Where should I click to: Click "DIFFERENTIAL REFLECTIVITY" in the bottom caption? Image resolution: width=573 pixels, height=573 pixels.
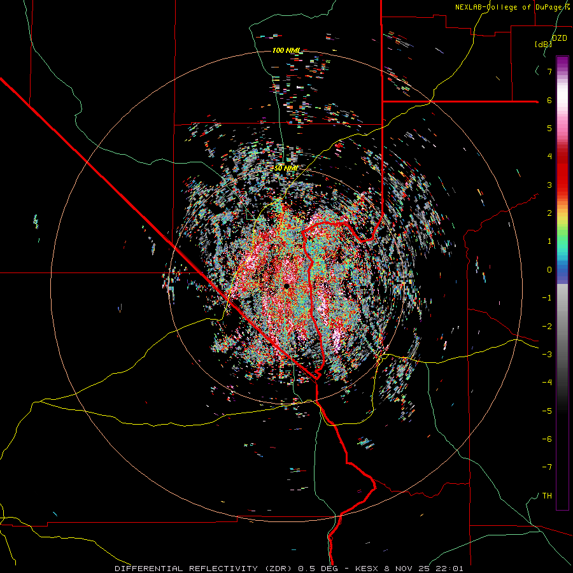point(186,569)
